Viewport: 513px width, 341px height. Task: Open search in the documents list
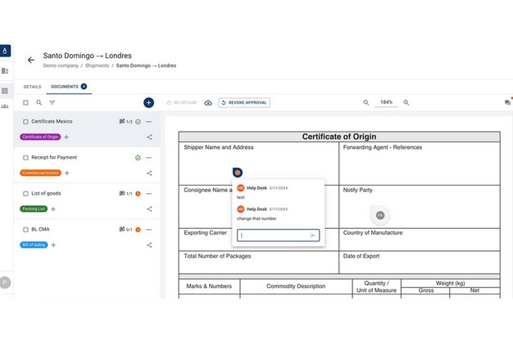[x=39, y=103]
